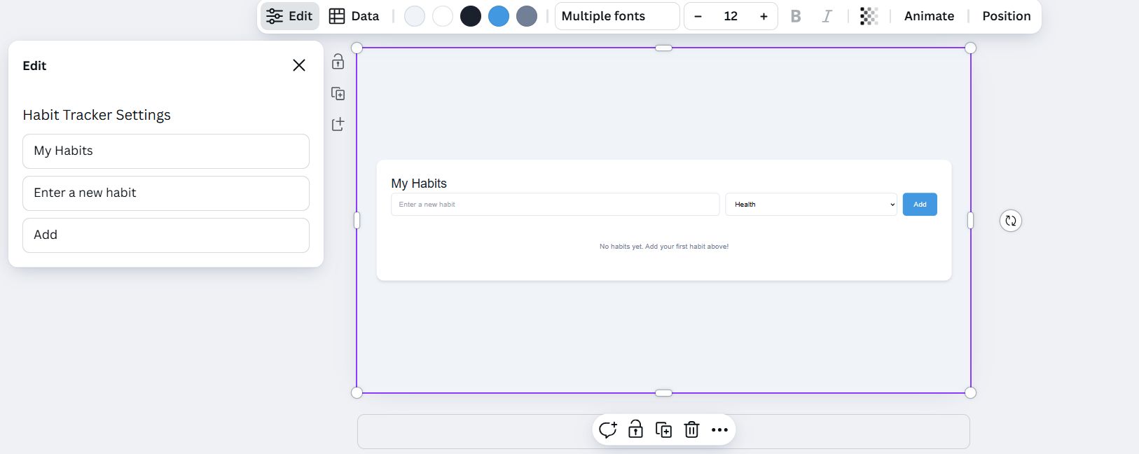Click the transparency checkerboard icon
The height and width of the screenshot is (454, 1139).
point(869,16)
